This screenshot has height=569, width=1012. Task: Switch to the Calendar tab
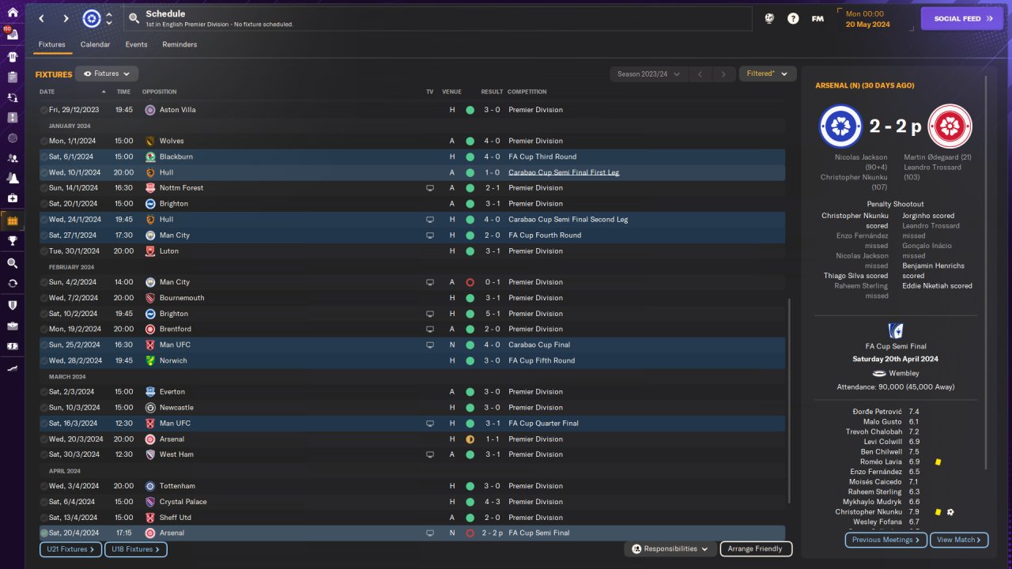click(x=96, y=44)
